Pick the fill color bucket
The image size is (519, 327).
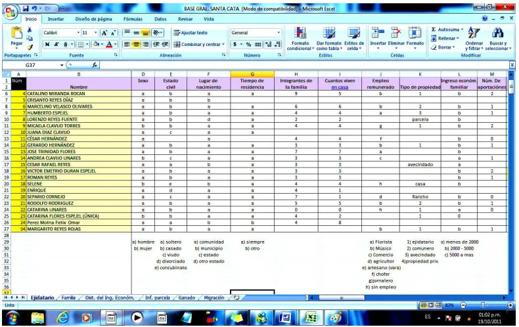pyautogui.click(x=96, y=44)
